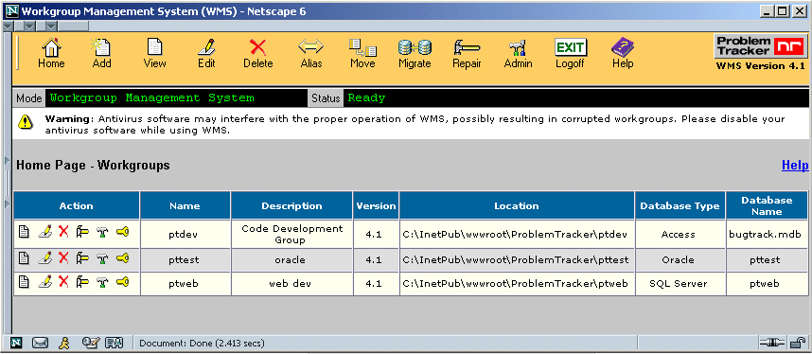Image resolution: width=812 pixels, height=354 pixels.
Task: Open the Add workgroup toolbar icon
Action: coord(101,53)
